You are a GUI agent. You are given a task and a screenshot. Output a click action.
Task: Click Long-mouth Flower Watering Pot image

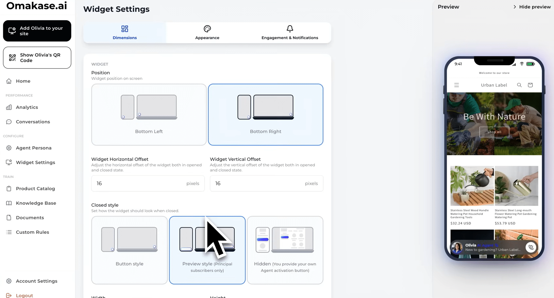pyautogui.click(x=516, y=186)
